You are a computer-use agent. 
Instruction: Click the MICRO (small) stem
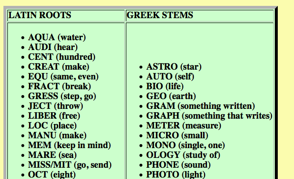coord(177,135)
